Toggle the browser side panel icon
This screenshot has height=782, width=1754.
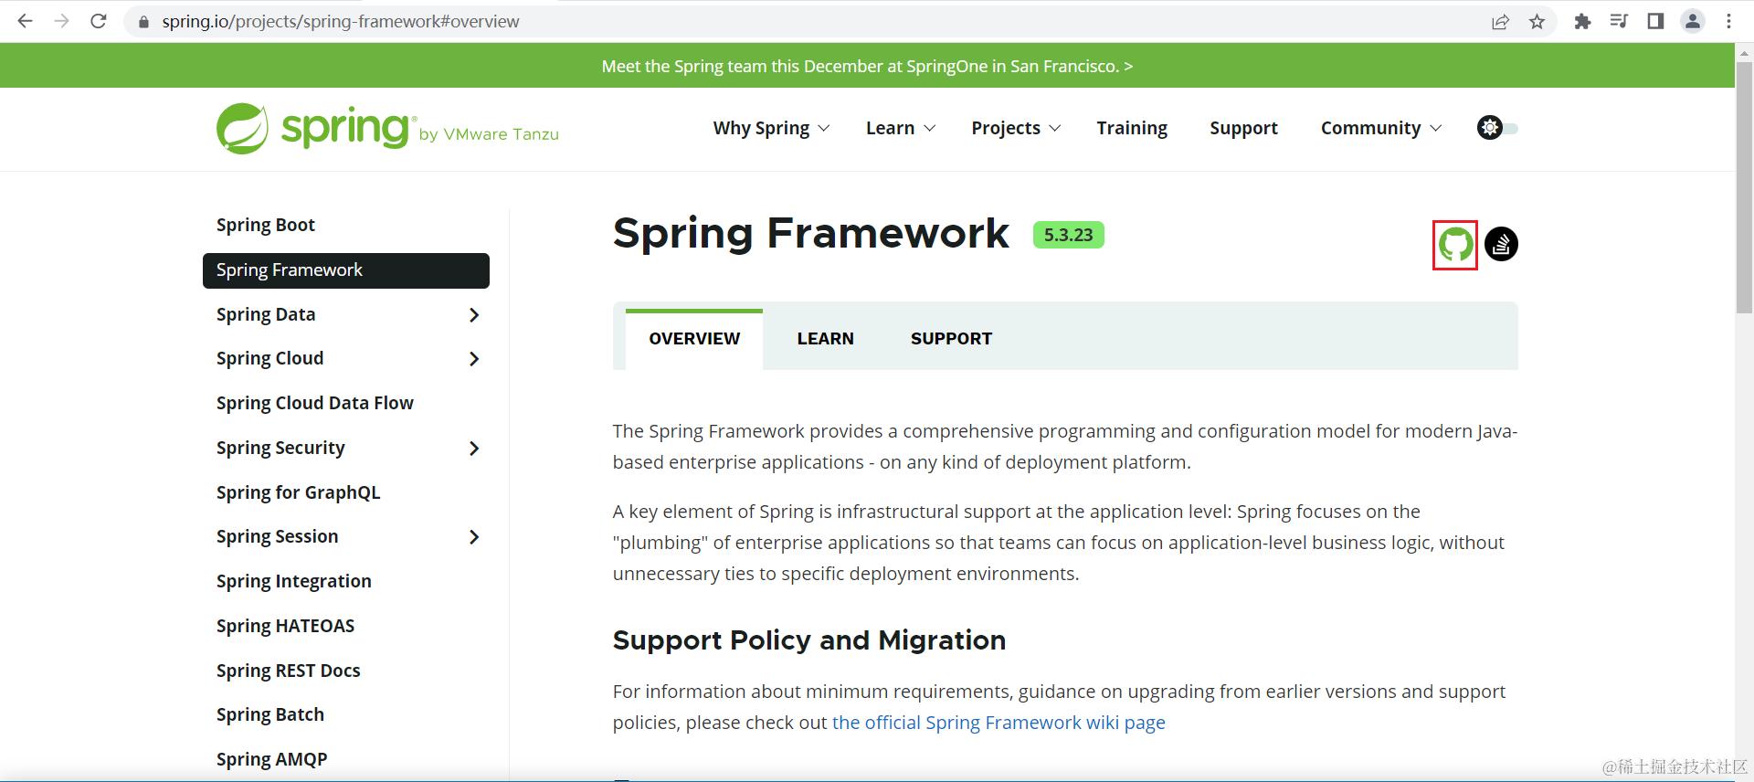coord(1655,21)
